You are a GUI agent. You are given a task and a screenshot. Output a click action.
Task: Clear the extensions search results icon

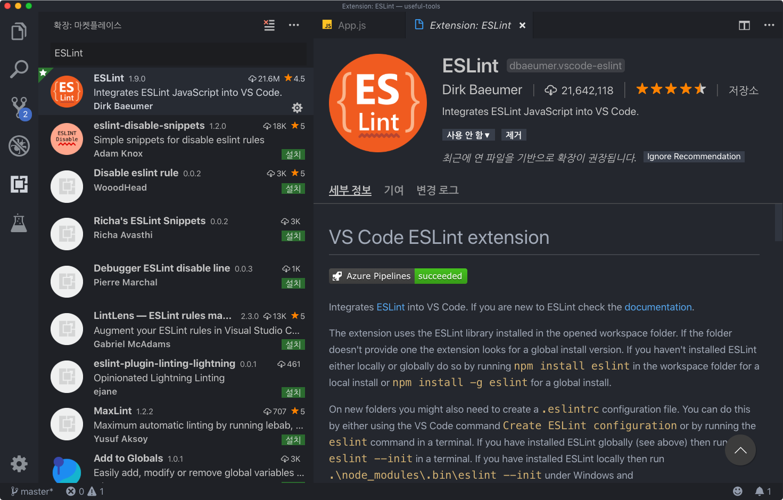tap(269, 25)
